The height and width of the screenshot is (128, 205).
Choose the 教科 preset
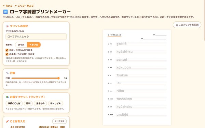[x=28, y=103]
